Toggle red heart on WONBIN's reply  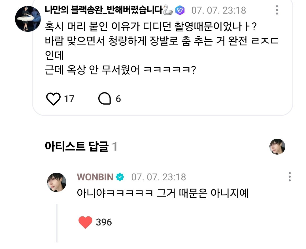point(85,222)
